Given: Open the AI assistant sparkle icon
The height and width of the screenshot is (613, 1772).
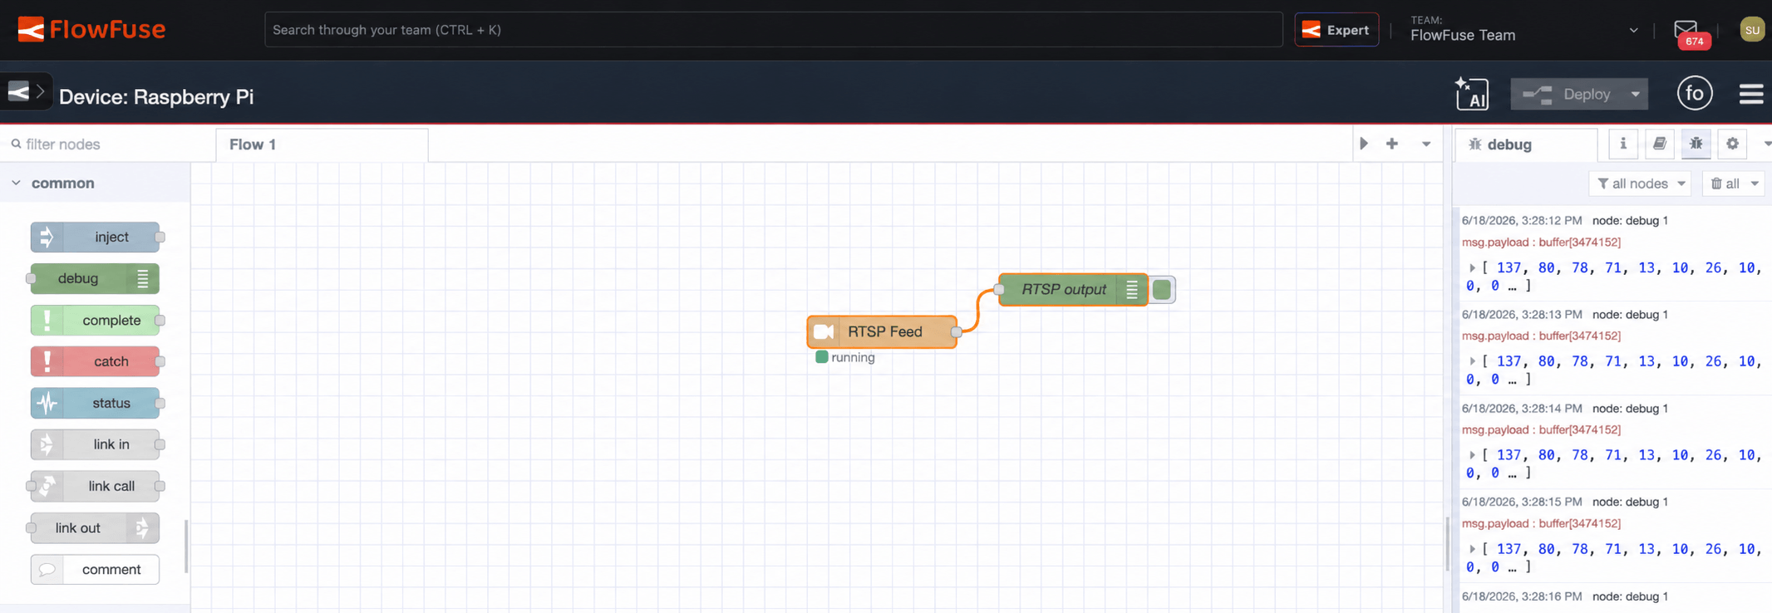Looking at the screenshot, I should tap(1472, 94).
